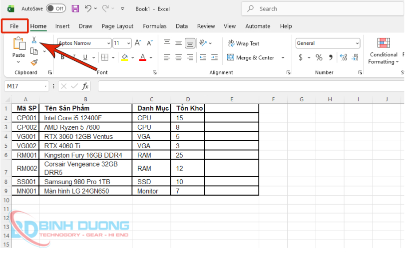The width and height of the screenshot is (405, 255).
Task: Open the General number format dropdown
Action: [x=357, y=43]
